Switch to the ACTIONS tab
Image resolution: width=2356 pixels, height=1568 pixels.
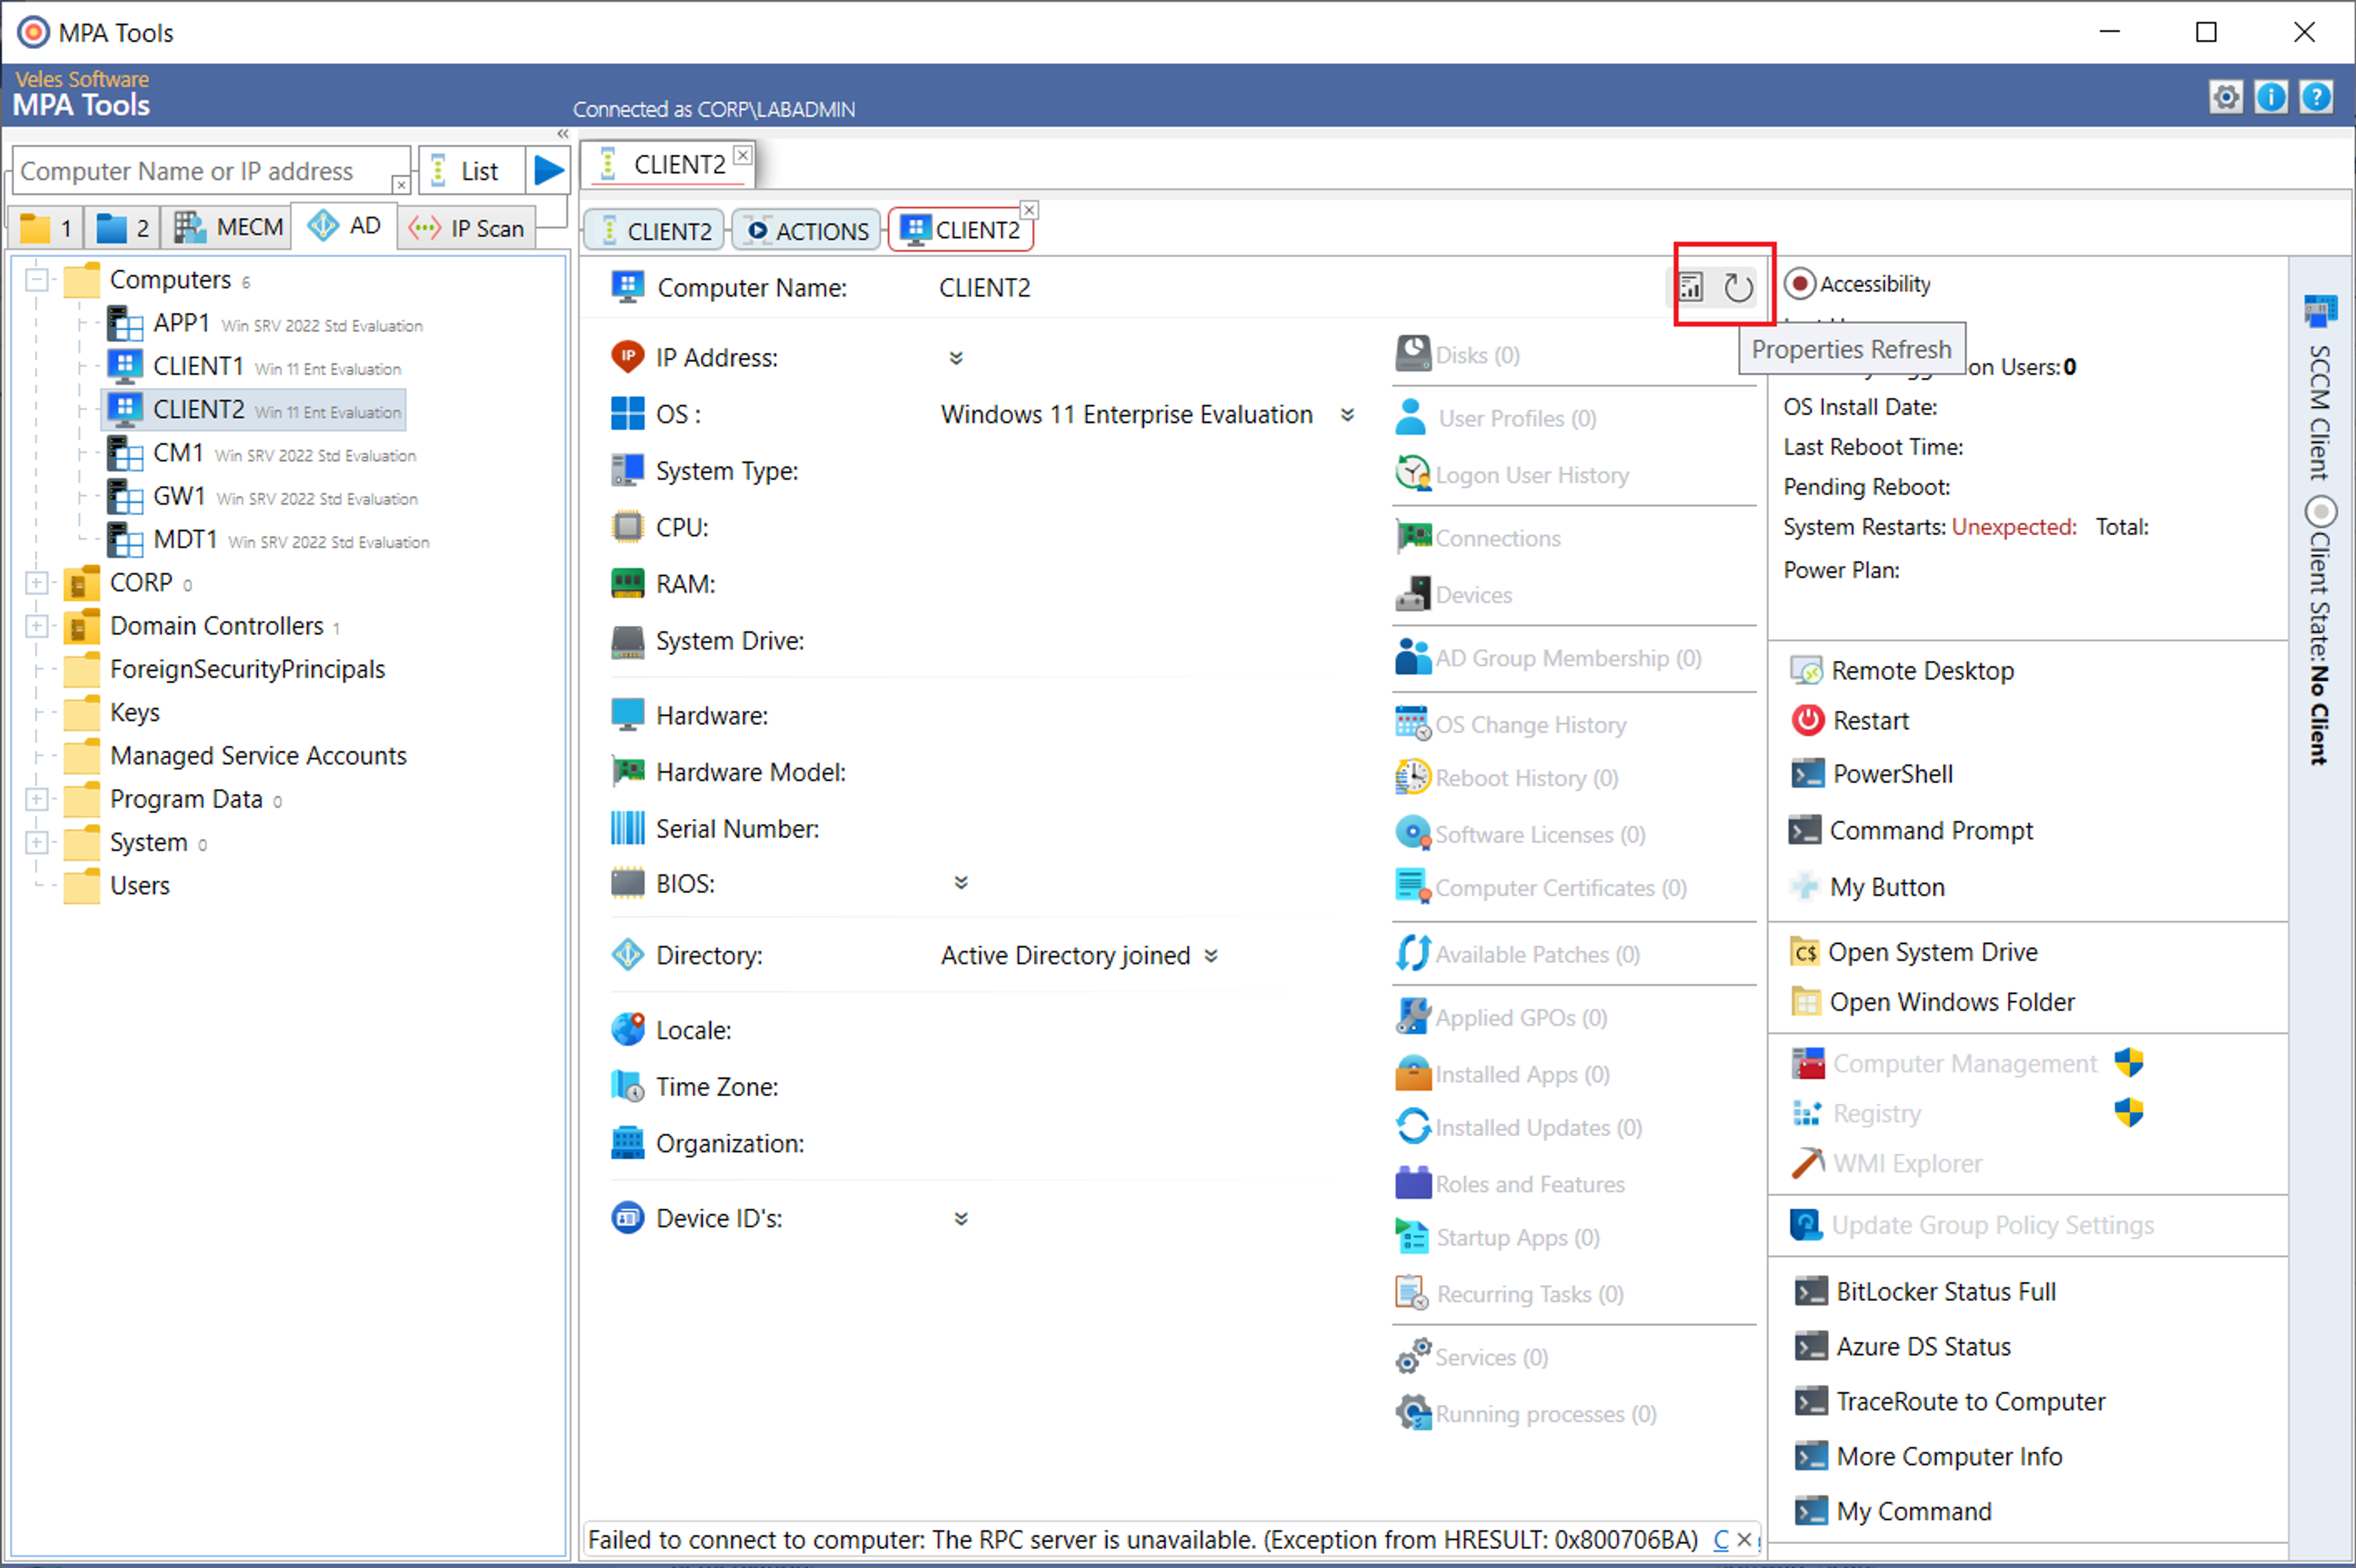[x=807, y=231]
